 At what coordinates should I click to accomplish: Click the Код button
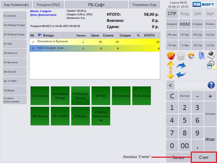tap(185, 14)
